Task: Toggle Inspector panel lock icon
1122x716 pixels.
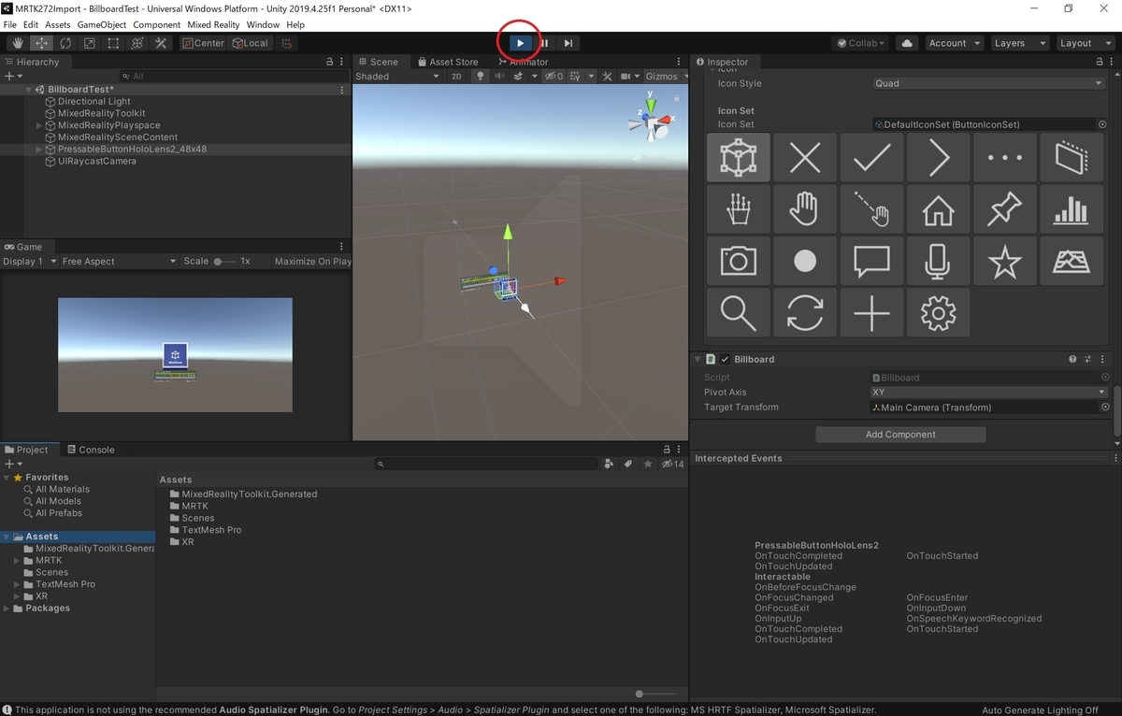Action: pos(1099,62)
